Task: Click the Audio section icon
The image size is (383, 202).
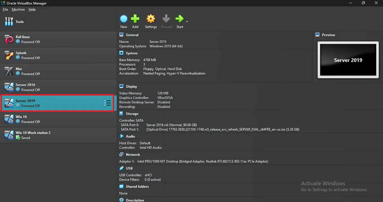Action: point(121,136)
